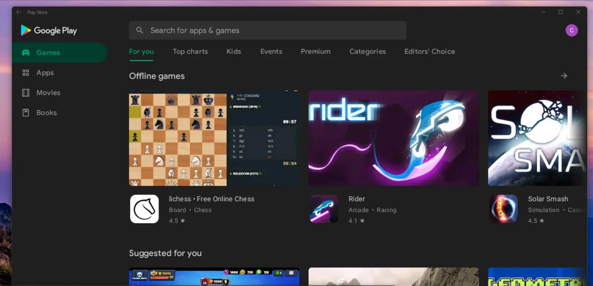
Task: Click the back arrow in title bar
Action: pos(19,12)
